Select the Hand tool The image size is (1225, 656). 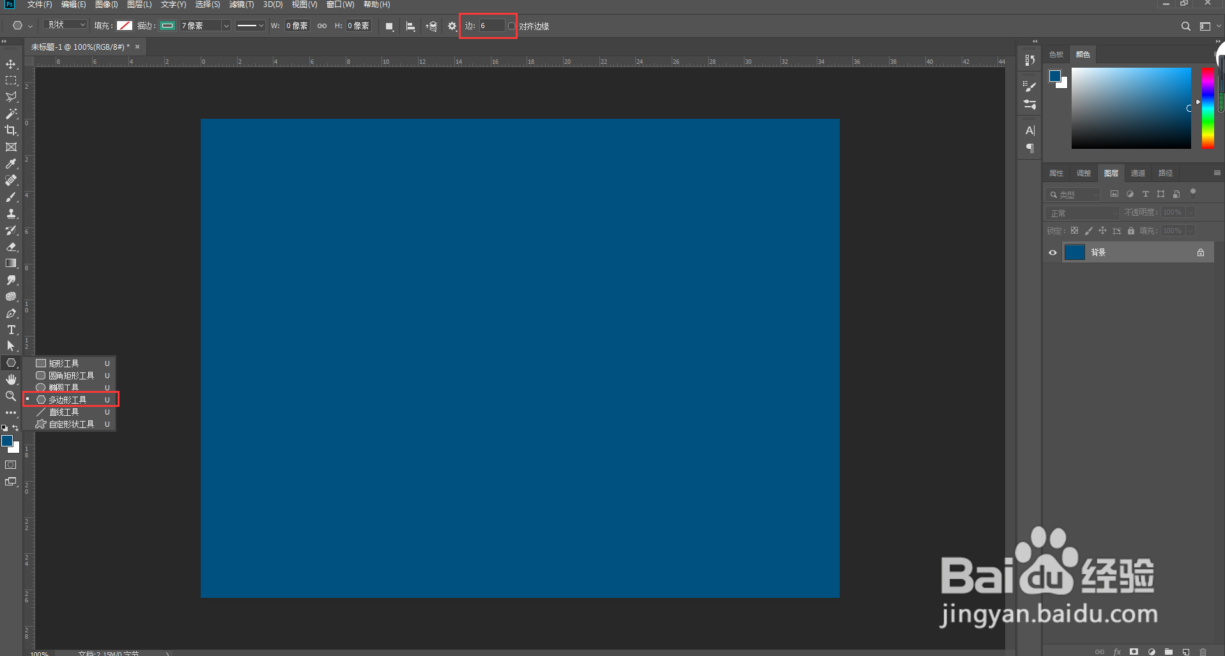point(11,379)
